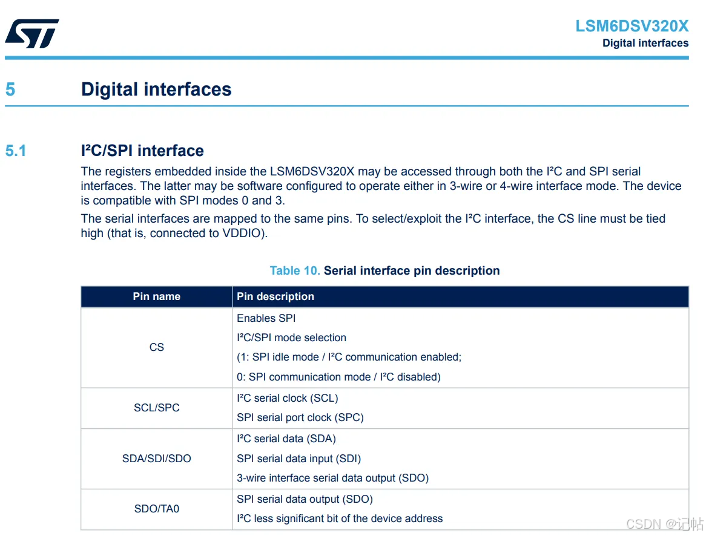Click the ST company logo
Image resolution: width=706 pixels, height=536 pixels.
(32, 33)
